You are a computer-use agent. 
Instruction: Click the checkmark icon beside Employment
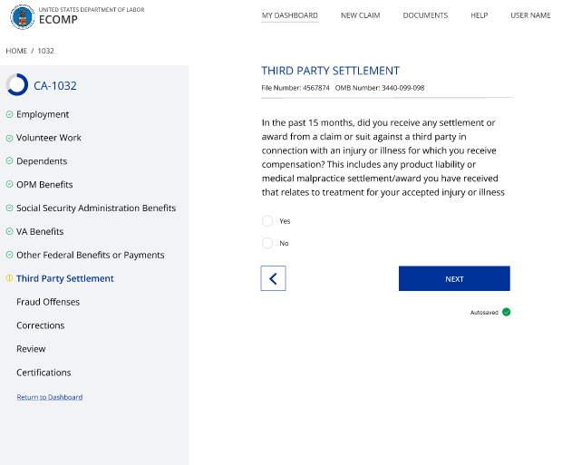9,115
